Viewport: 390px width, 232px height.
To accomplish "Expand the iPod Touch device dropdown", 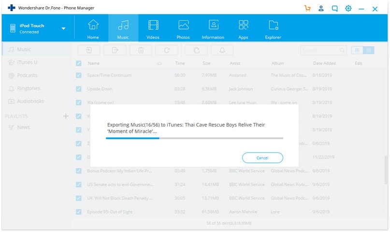I will pos(63,29).
